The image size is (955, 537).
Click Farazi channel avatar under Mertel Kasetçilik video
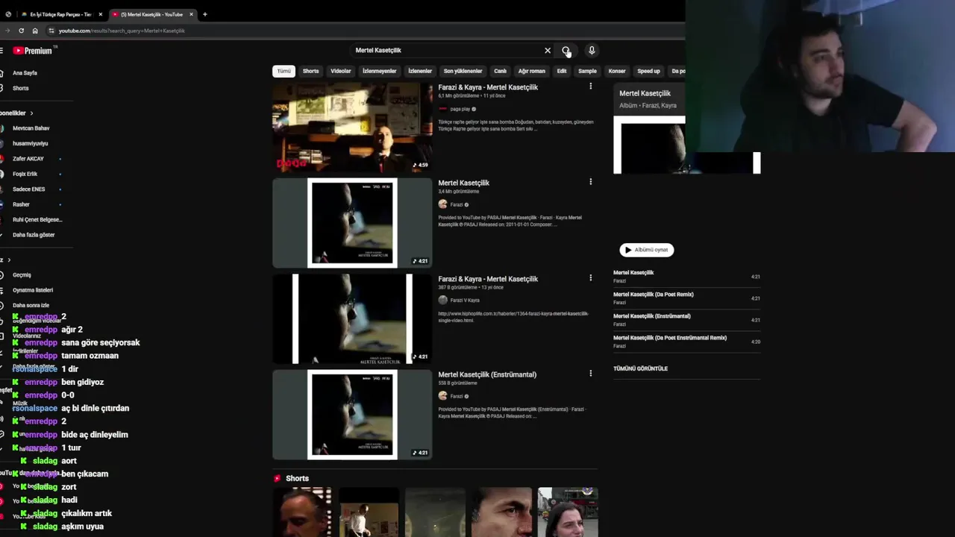[442, 204]
